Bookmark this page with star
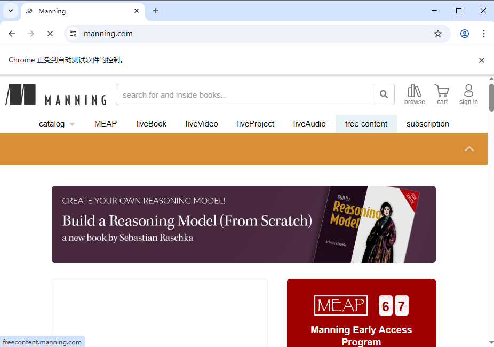 pos(438,34)
